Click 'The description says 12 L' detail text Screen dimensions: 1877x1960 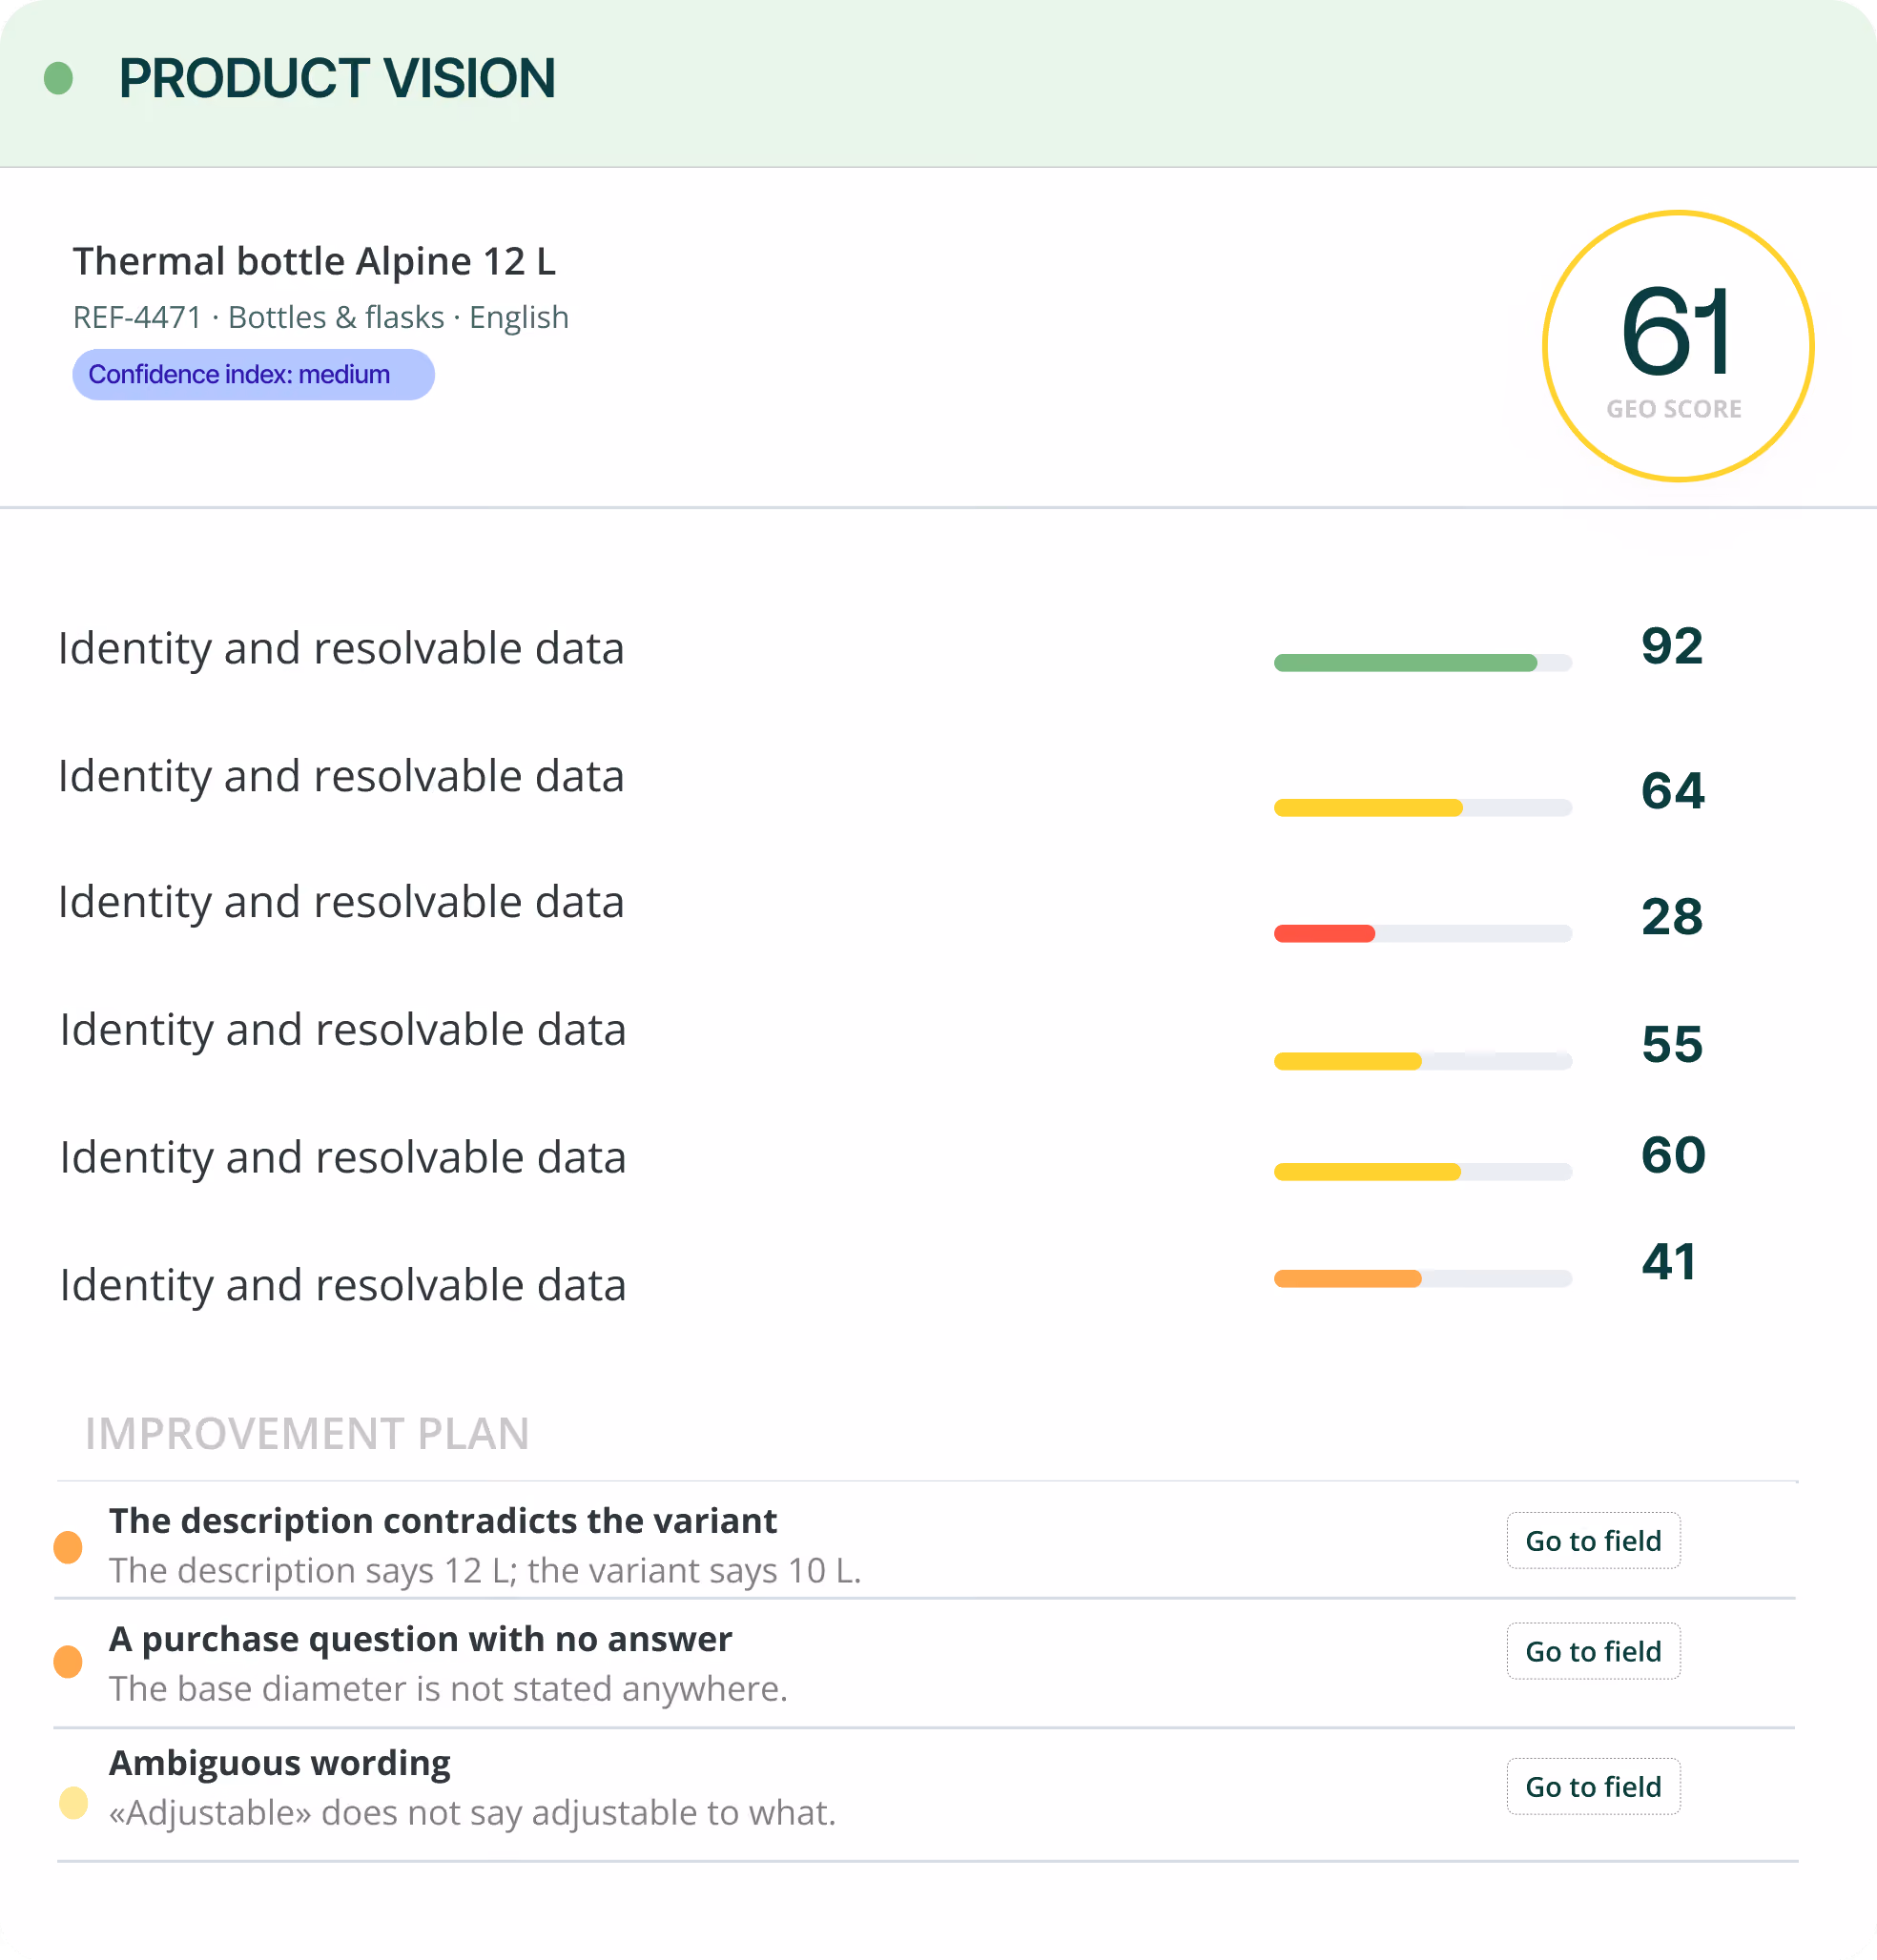(485, 1571)
